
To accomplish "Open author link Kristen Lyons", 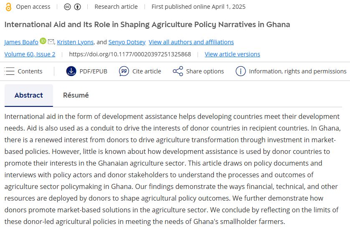I will [x=75, y=42].
